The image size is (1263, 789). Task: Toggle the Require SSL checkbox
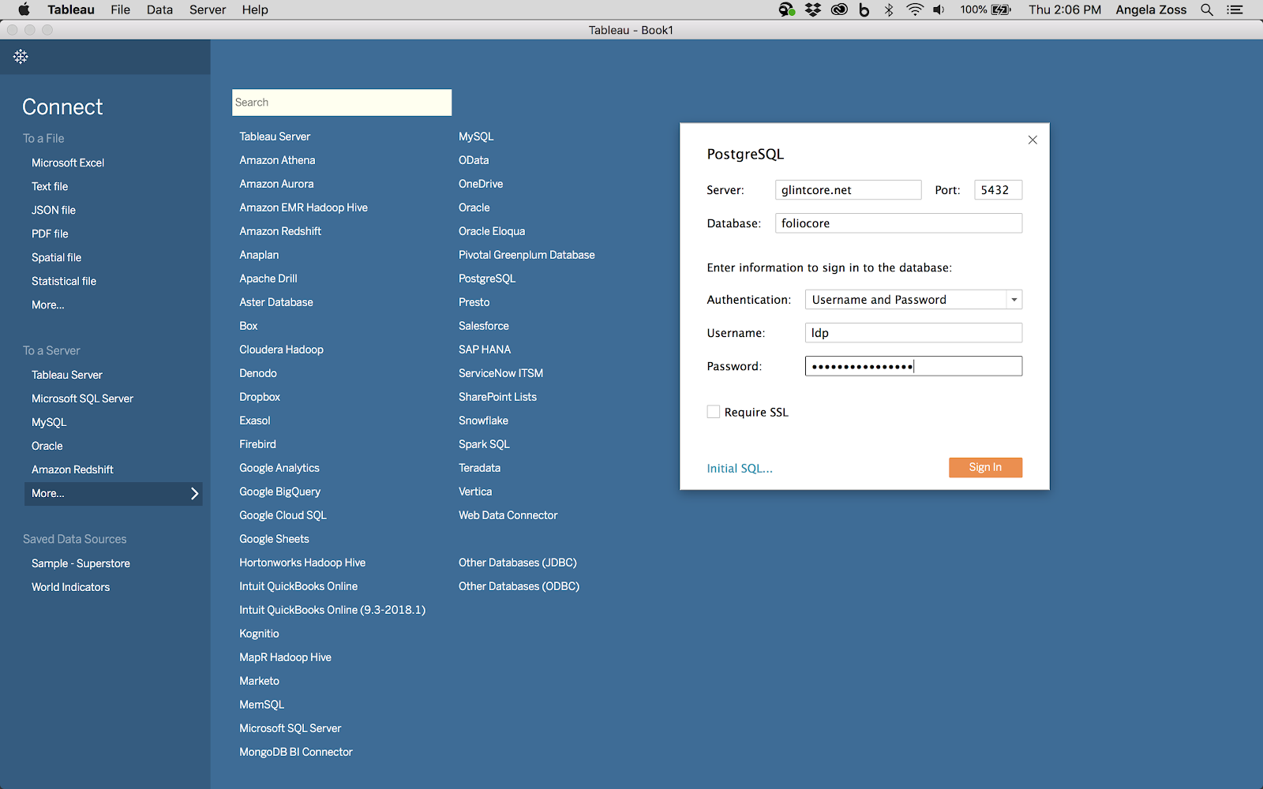714,412
